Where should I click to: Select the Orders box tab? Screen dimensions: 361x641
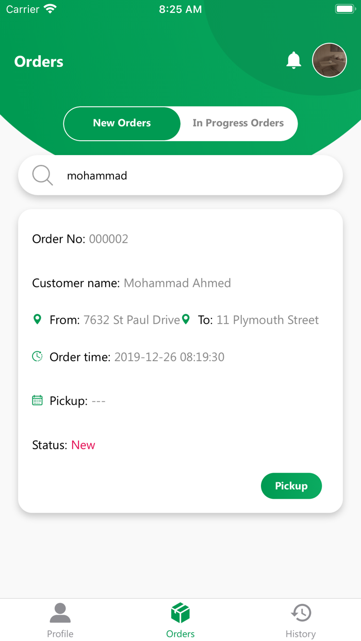(180, 620)
